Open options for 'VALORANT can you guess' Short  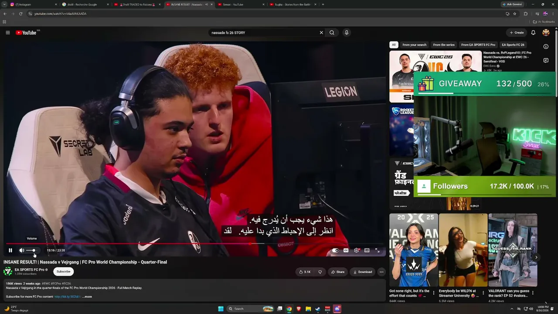point(533,293)
